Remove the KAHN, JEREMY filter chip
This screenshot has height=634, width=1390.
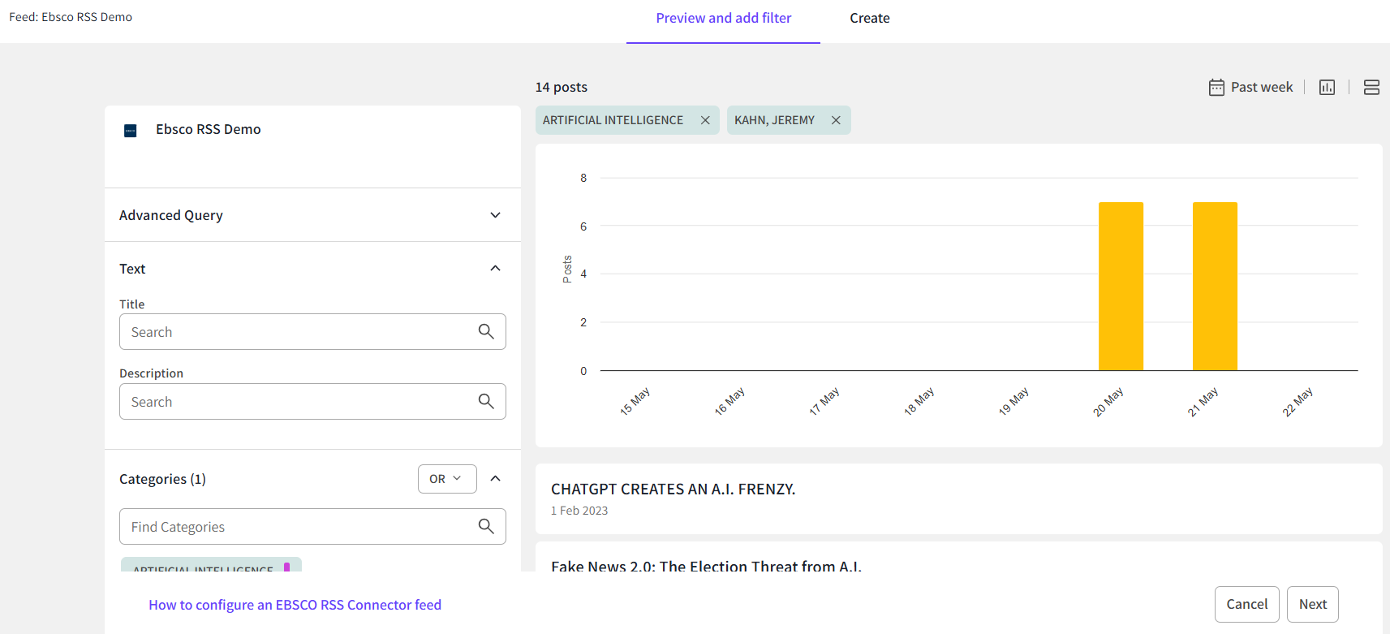pos(836,120)
